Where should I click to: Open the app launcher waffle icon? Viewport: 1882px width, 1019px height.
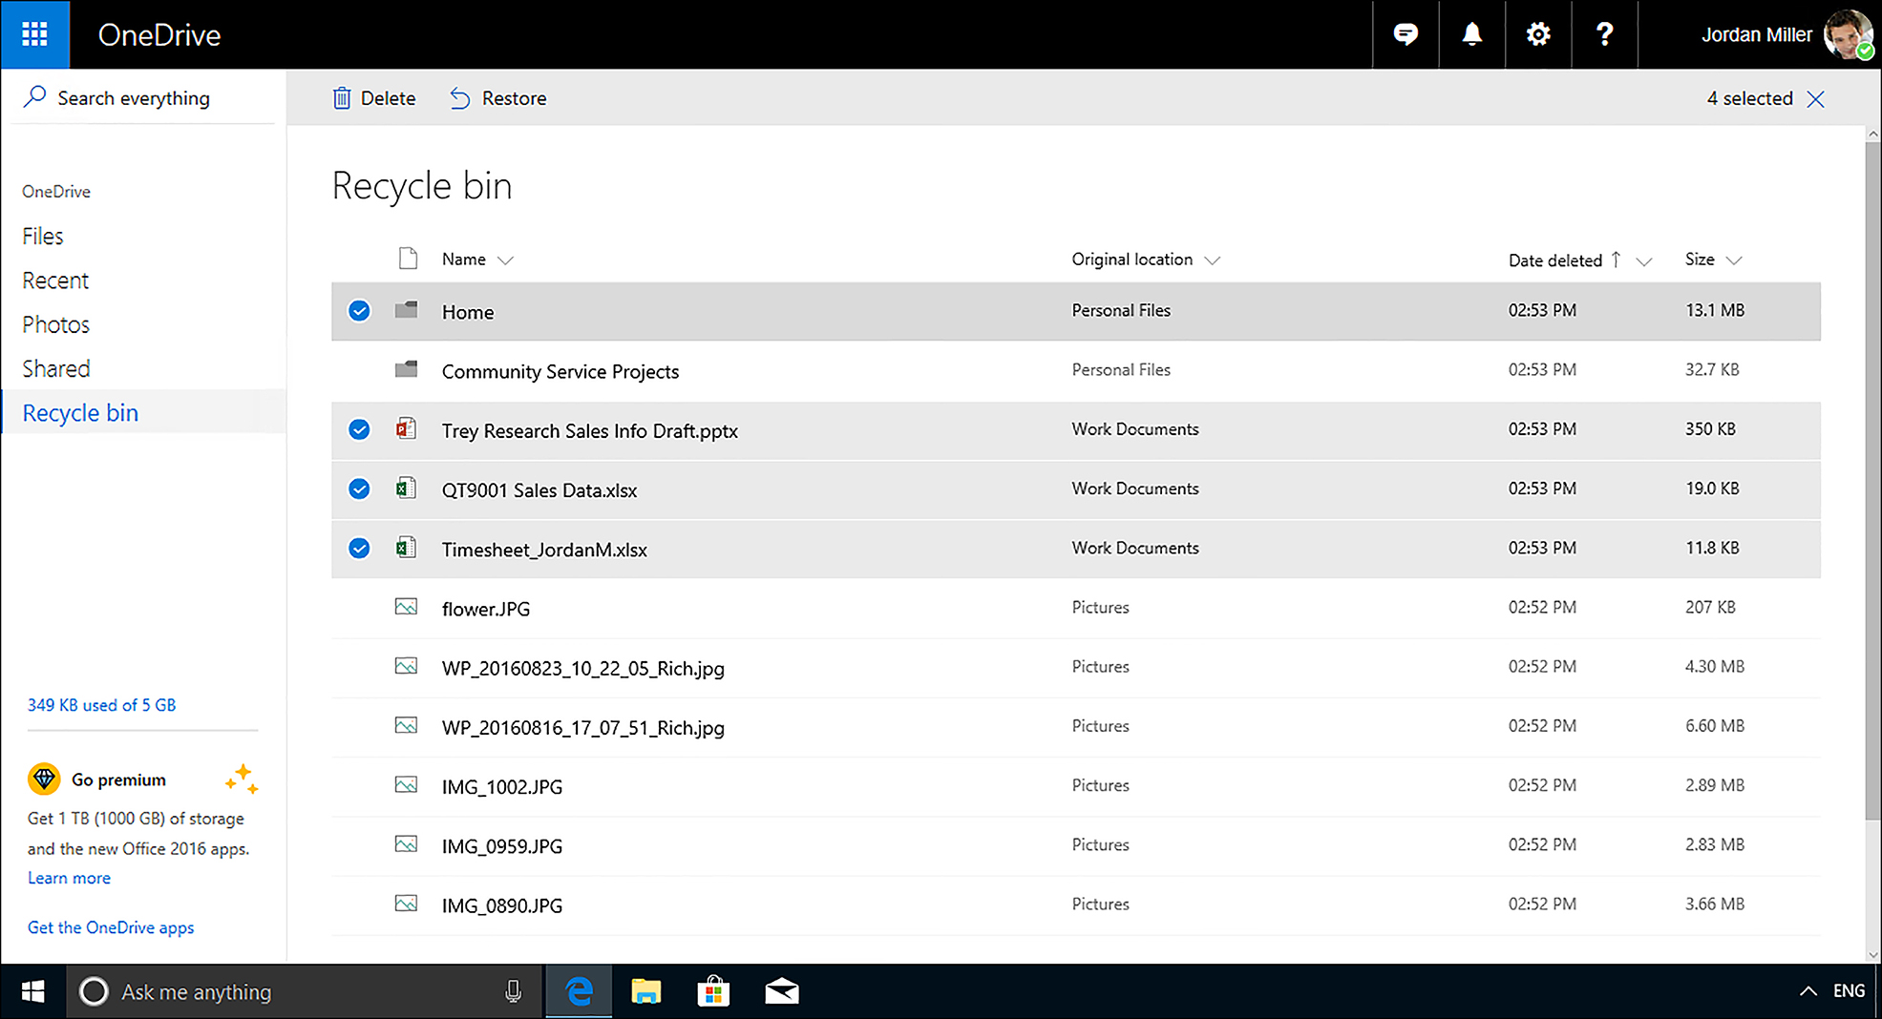[34, 34]
